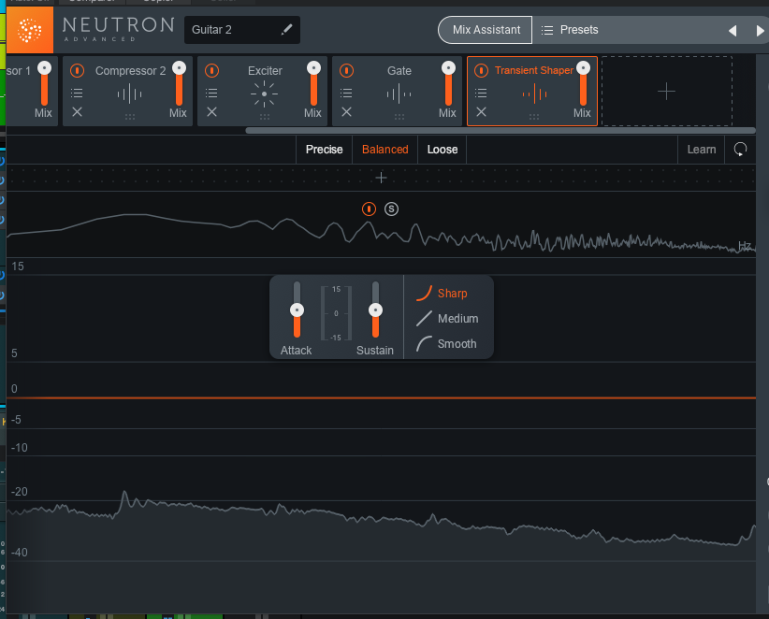This screenshot has width=769, height=619.
Task: Open the Presets list
Action: coord(570,30)
